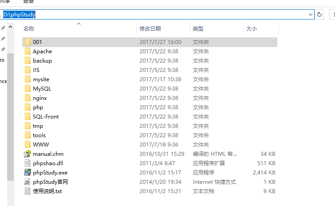The height and width of the screenshot is (206, 335).
Task: Click the backup folder name
Action: pyautogui.click(x=42, y=61)
